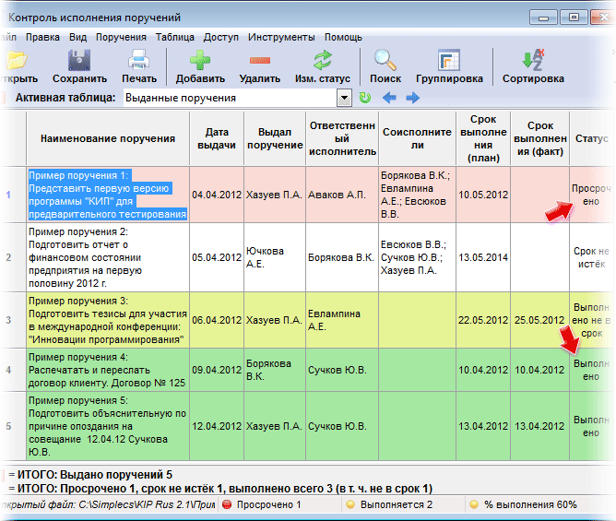Click Борякова В.К. responsible executor cell
This screenshot has height=521, width=616.
(x=342, y=257)
